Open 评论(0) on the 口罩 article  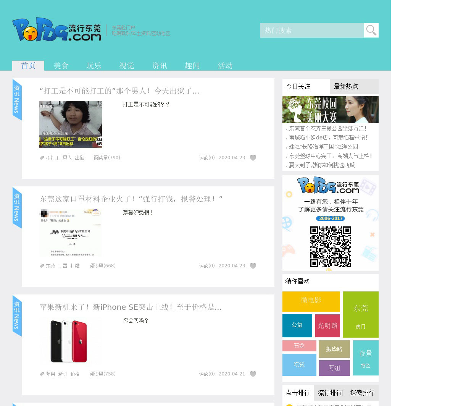207,266
